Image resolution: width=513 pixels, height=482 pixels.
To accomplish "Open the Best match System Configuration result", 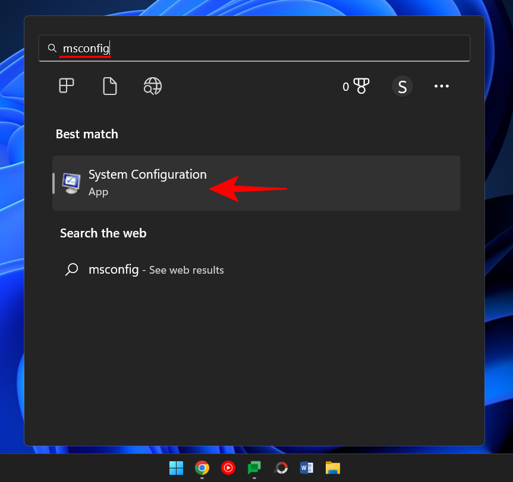I will click(147, 175).
